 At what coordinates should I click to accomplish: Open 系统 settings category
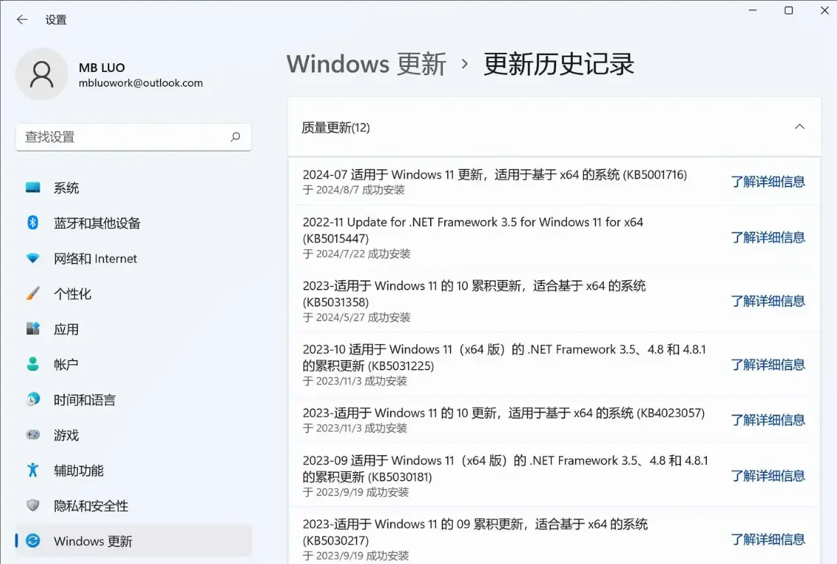click(x=133, y=188)
